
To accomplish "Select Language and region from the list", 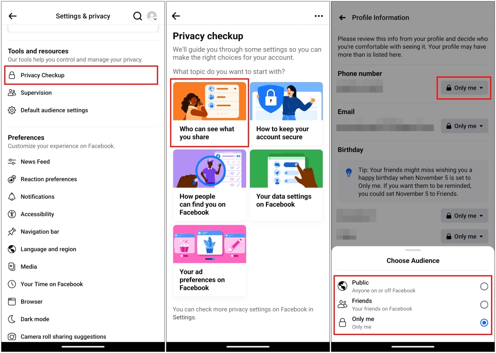I will tap(48, 249).
